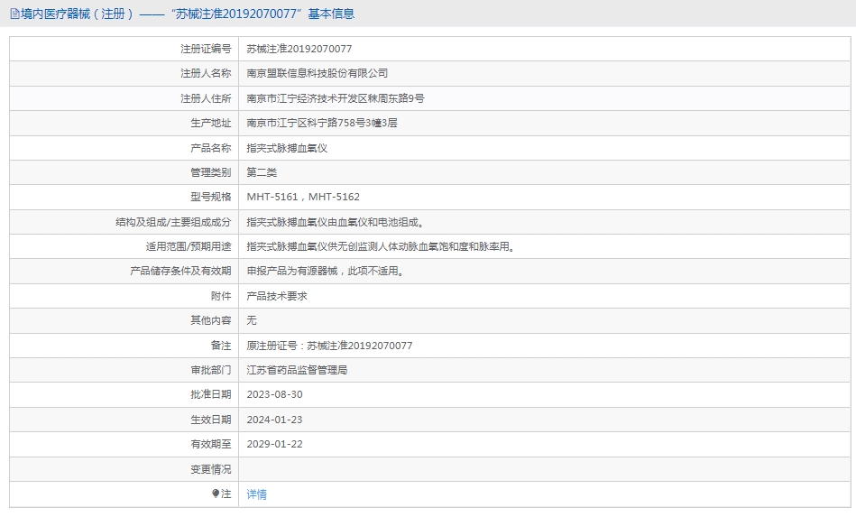Select text 申报产品为有源器械，此项不适用。

pyautogui.click(x=326, y=271)
